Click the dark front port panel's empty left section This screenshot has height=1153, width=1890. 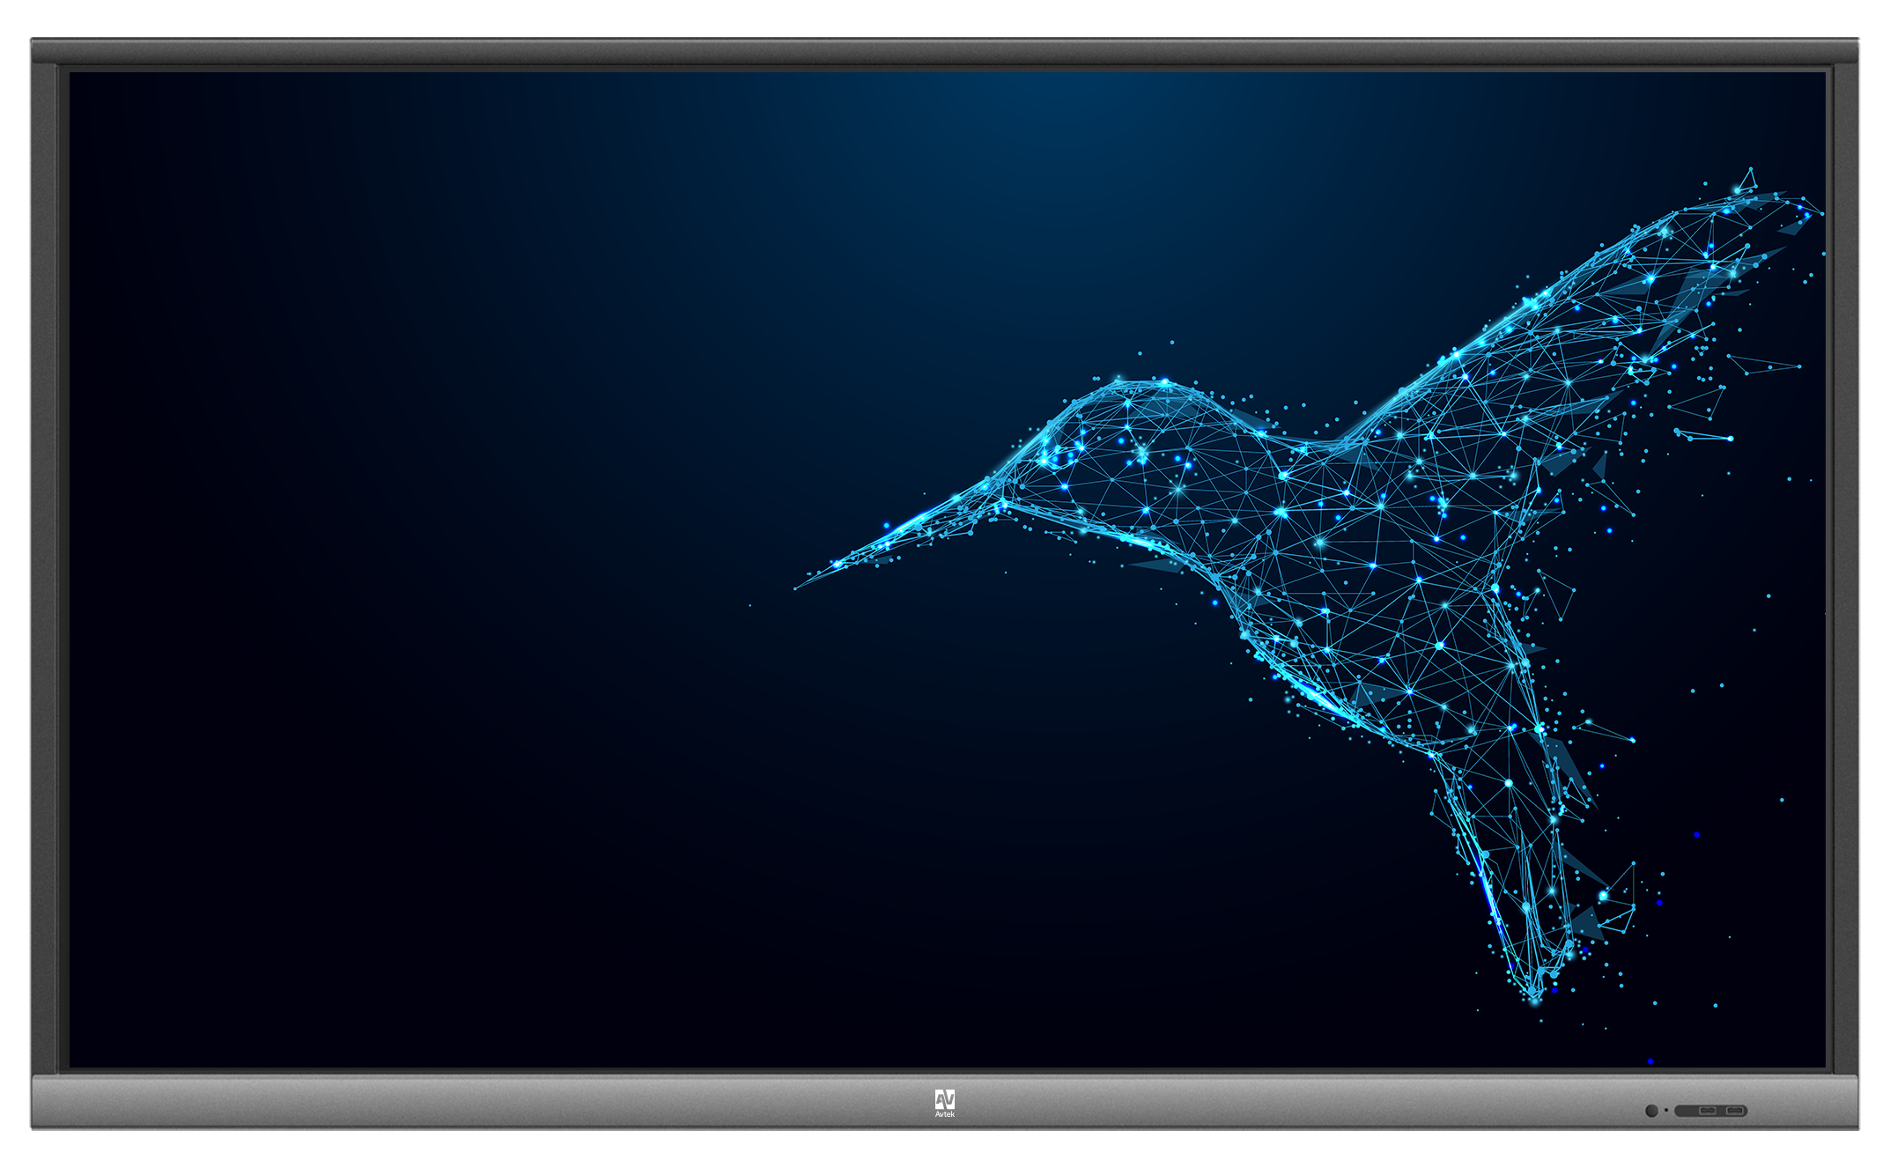(x=1687, y=1111)
